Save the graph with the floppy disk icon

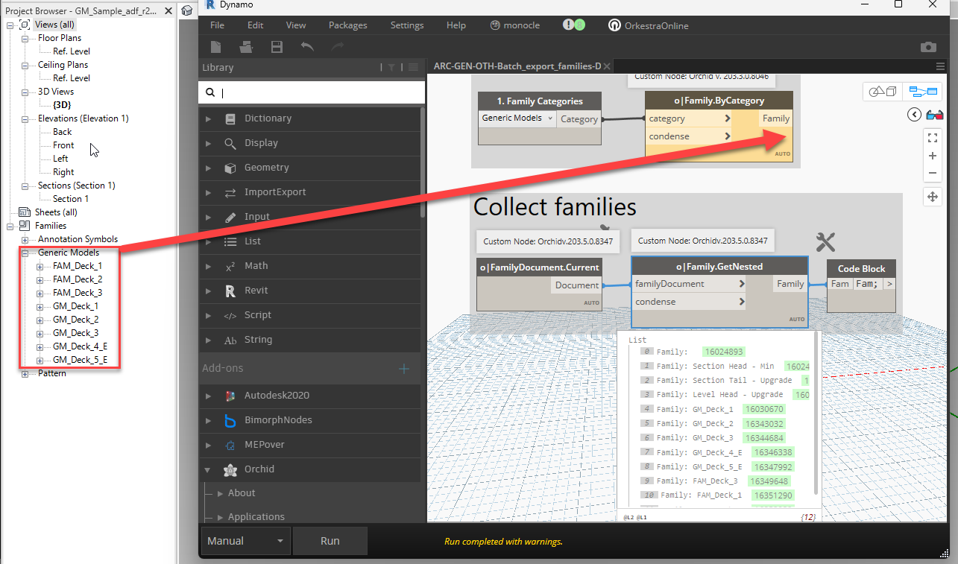[277, 47]
